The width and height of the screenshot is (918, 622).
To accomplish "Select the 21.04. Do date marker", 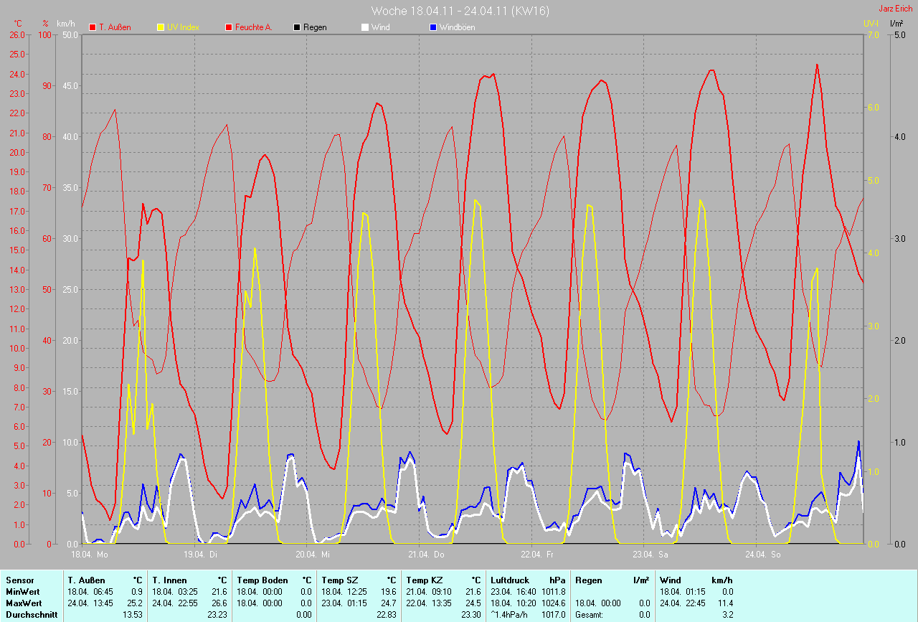I will [426, 555].
